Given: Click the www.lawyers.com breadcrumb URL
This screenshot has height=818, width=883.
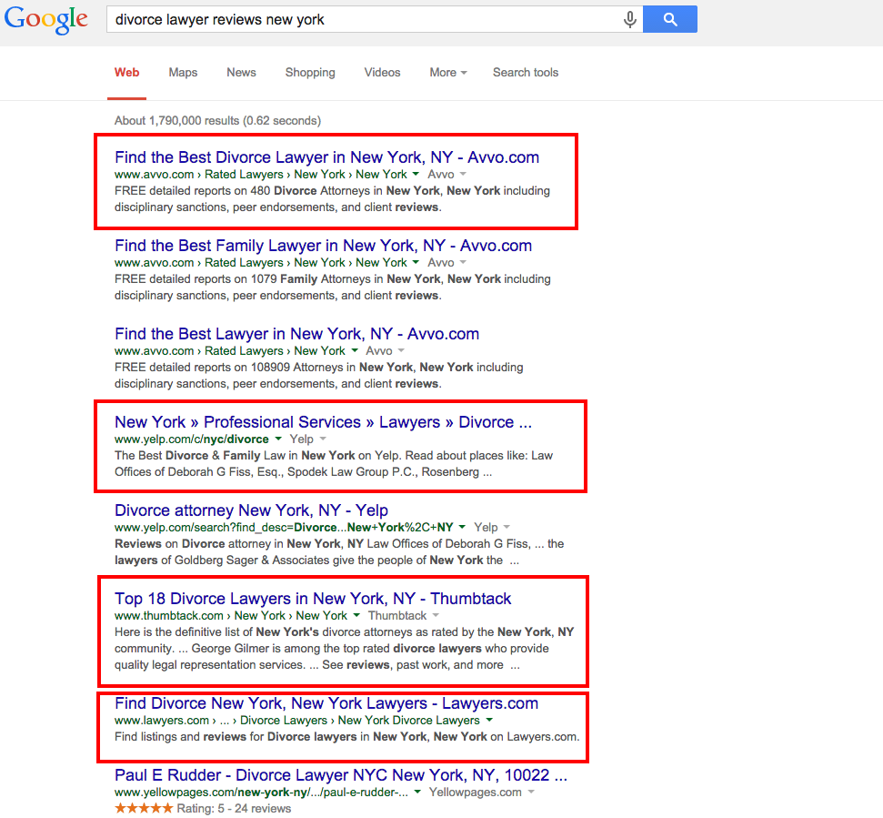Looking at the screenshot, I should tap(296, 721).
